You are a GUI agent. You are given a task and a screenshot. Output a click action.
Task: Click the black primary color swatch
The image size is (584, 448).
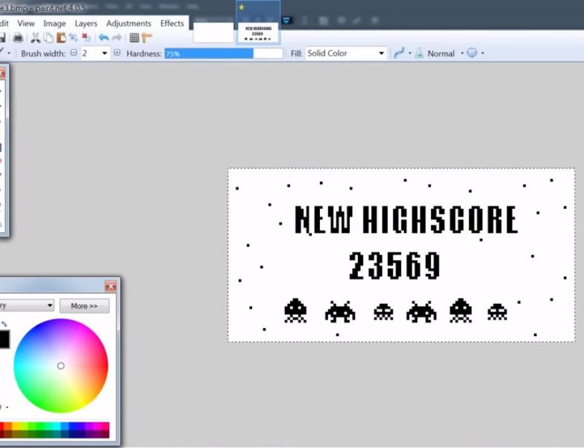pos(4,339)
